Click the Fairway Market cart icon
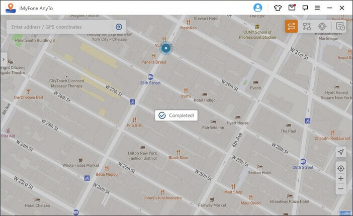This screenshot has height=216, width=353. (x=212, y=199)
